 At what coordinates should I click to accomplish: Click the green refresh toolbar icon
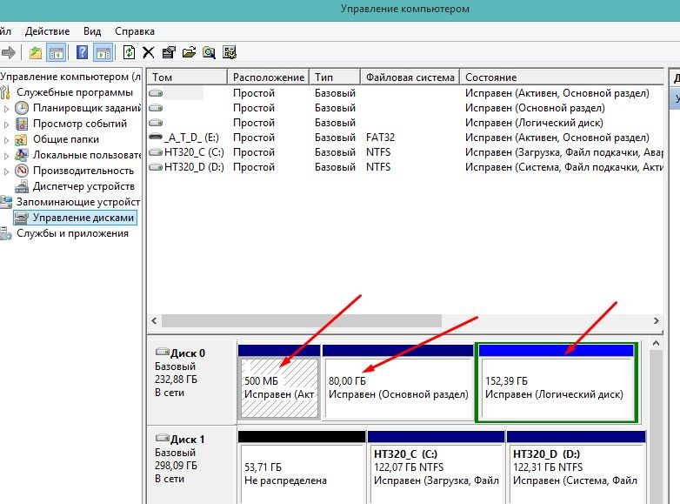coord(129,52)
